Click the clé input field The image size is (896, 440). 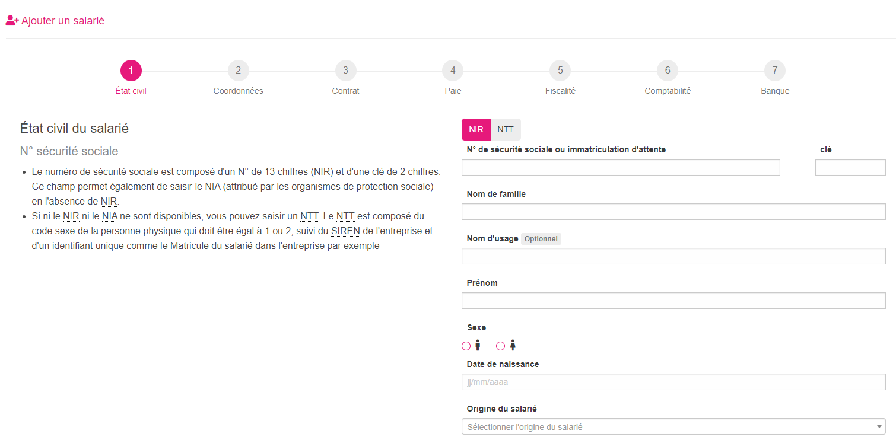pos(850,167)
